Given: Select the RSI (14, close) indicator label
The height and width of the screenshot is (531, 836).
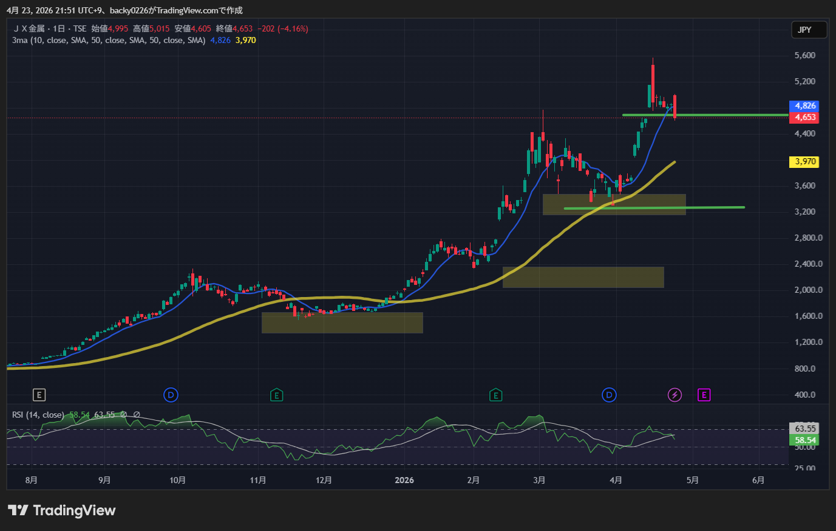Looking at the screenshot, I should [x=38, y=415].
